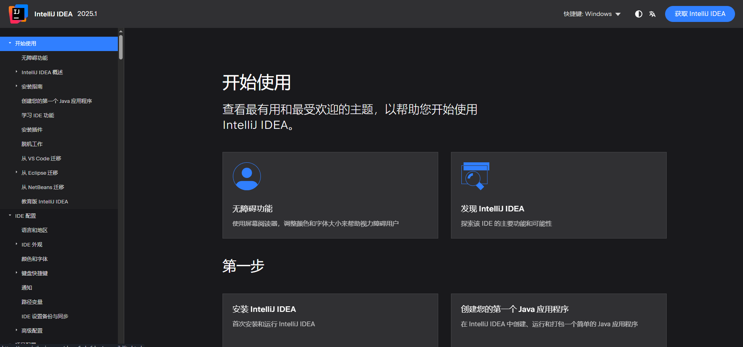Screen dimensions: 743x347
Task: Expand the 安装指南 tree arrow
Action: click(x=16, y=86)
